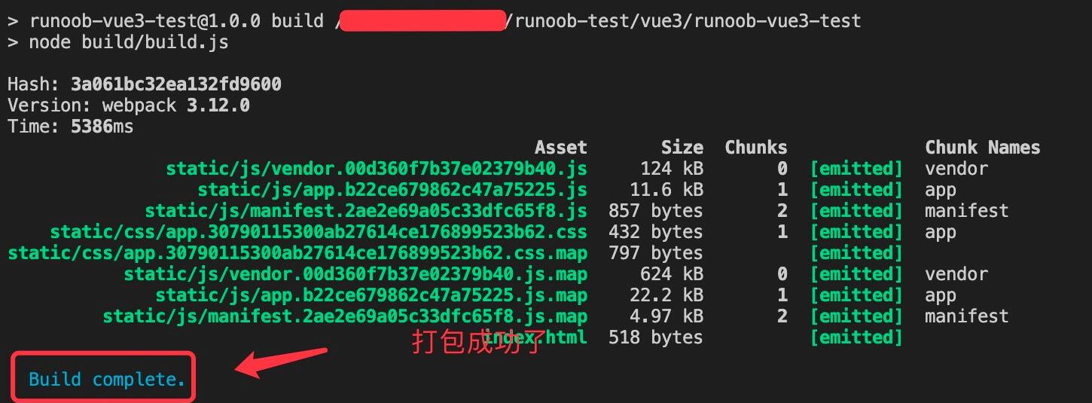Click the static/css app .css file path
The image size is (1092, 403).
pyautogui.click(x=319, y=232)
